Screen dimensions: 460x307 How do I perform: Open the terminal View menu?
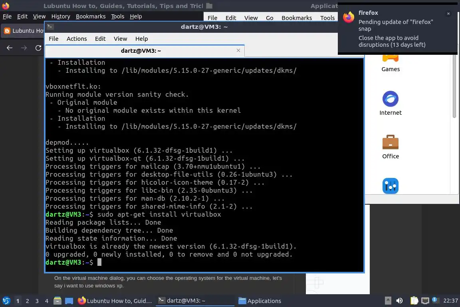click(x=120, y=39)
